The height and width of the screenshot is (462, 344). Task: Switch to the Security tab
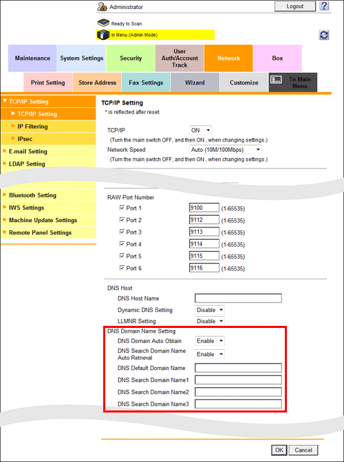(x=131, y=58)
